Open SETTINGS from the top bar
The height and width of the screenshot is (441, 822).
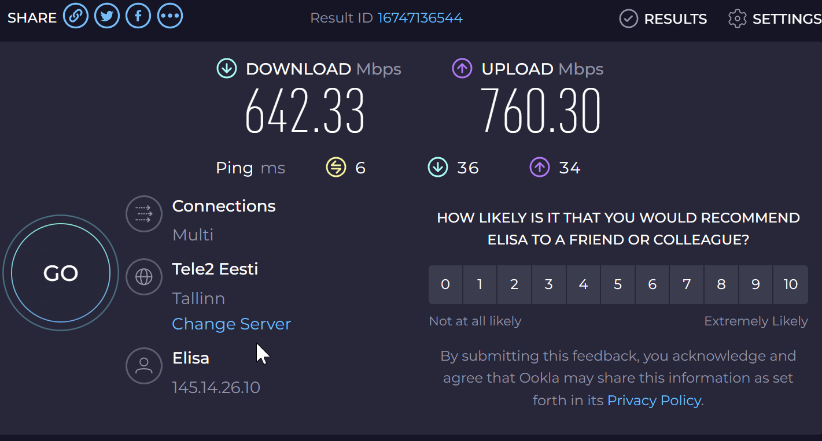pyautogui.click(x=775, y=19)
